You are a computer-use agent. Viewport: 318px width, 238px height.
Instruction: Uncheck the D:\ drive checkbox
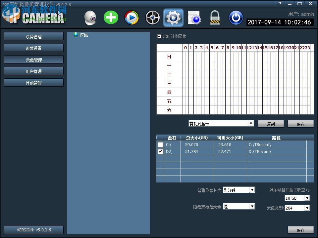pos(160,151)
